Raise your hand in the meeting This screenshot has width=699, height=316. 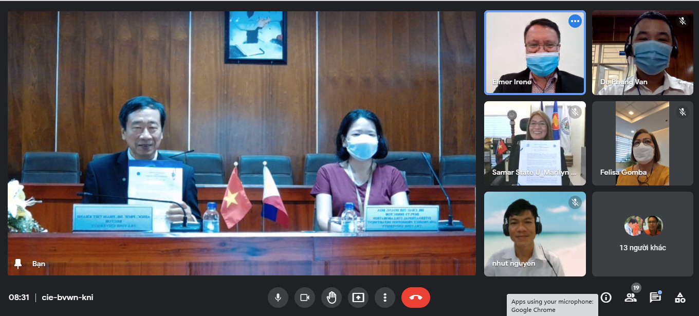(332, 297)
